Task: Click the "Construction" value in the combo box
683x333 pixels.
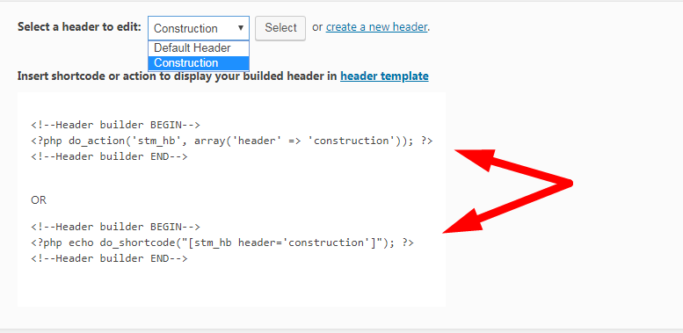Action: (185, 29)
